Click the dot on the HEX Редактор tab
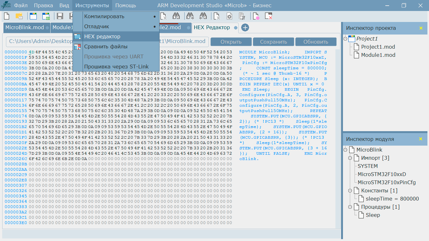The height and width of the screenshot is (241, 429). point(236,28)
